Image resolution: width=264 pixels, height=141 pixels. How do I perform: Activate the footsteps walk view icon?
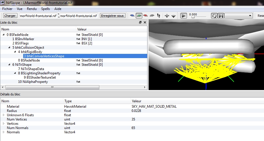(x=159, y=16)
